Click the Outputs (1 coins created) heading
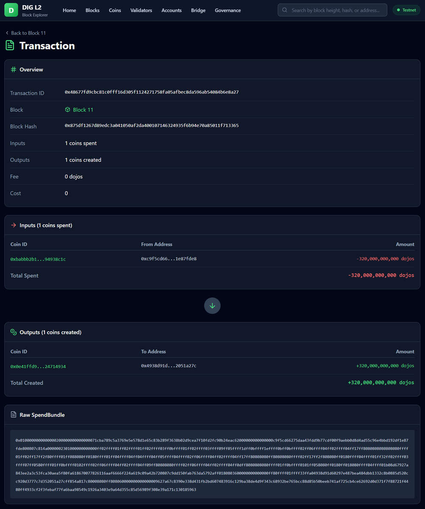Viewport: 425px width, 509px height. [x=50, y=332]
